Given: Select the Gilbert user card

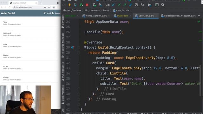Looking at the screenshot, I should 29,78.
